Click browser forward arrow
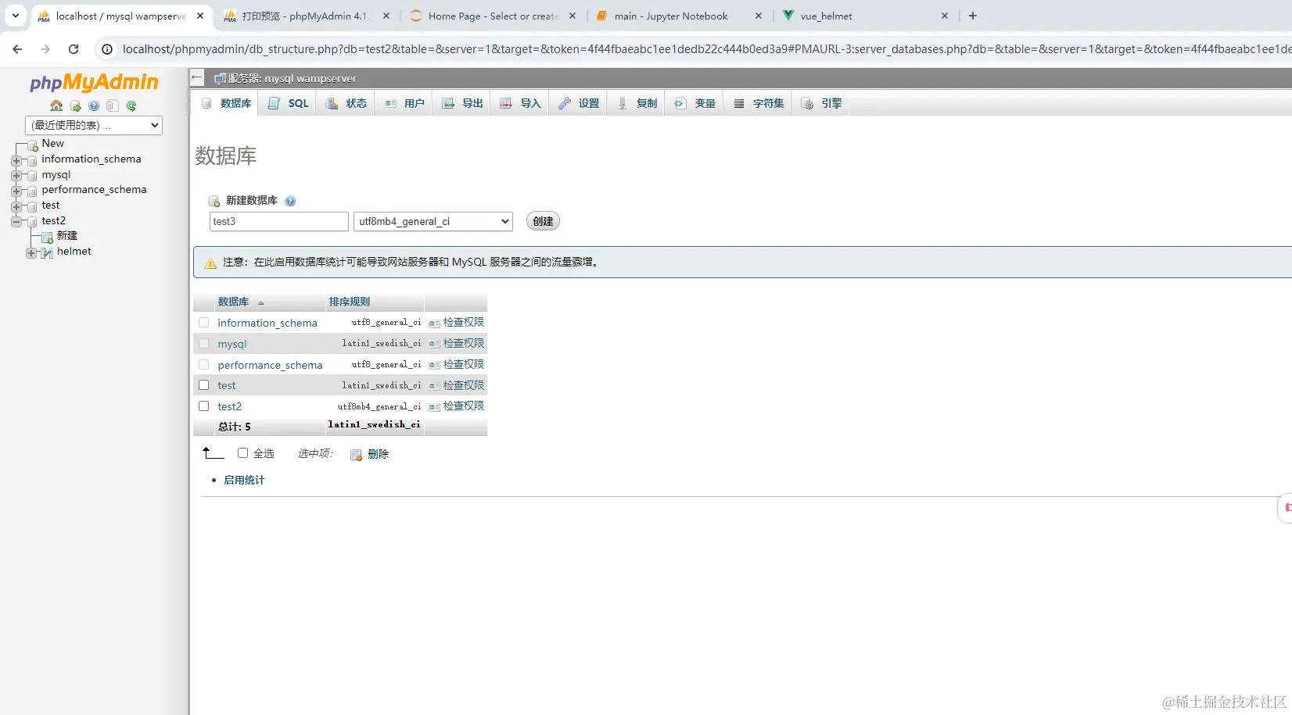Viewport: 1292px width, 715px height. coord(45,49)
